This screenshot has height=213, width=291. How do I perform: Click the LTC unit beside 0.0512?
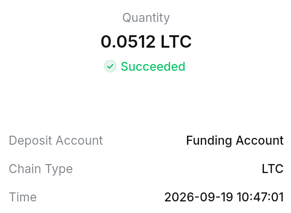pos(176,42)
